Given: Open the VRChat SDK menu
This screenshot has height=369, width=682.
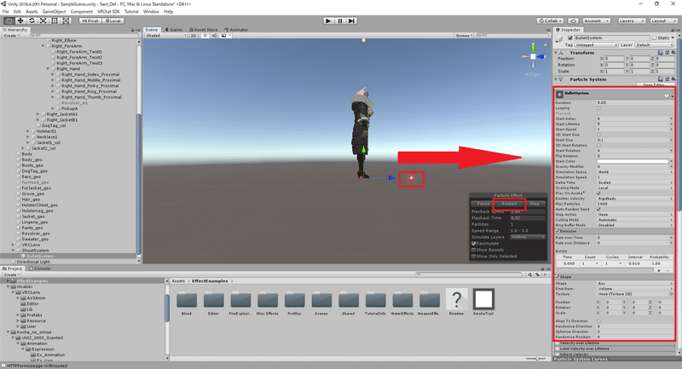Looking at the screenshot, I should click(x=108, y=12).
